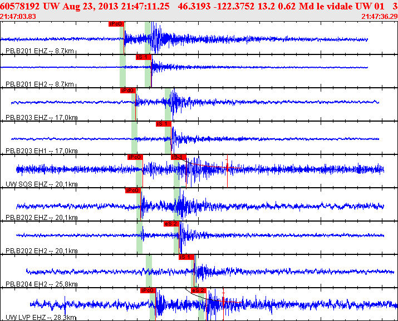Click the station label PB B203 EHZ -- 17.0km
Image resolution: width=398 pixels, height=321 pixels.
(41, 118)
